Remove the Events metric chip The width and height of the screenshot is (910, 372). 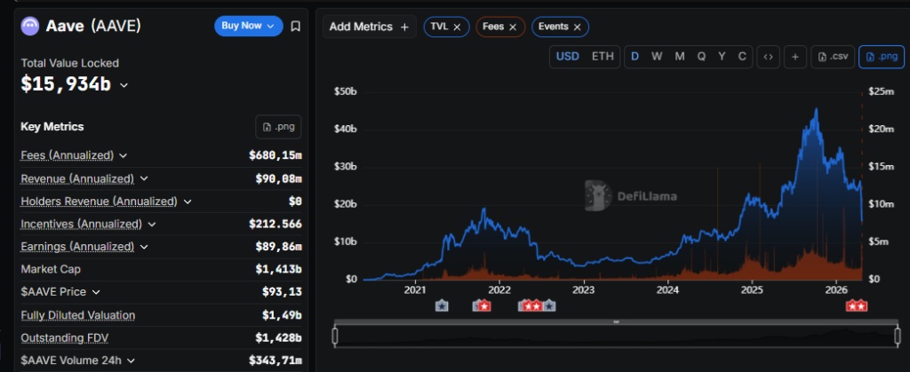[577, 28]
